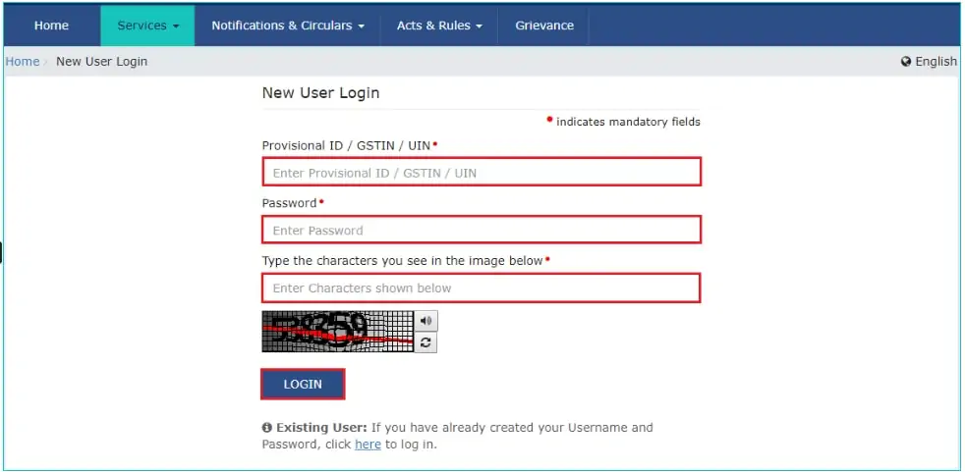Click the LOGIN button
The width and height of the screenshot is (965, 472).
(x=303, y=384)
